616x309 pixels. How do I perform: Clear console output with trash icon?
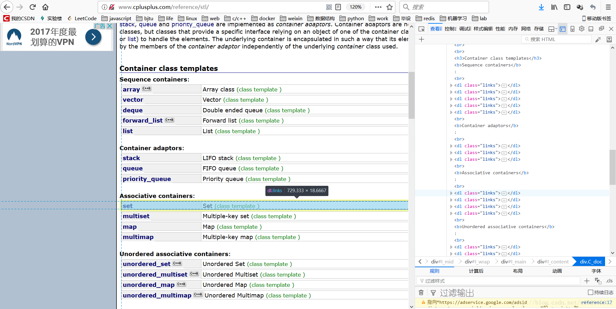(x=421, y=292)
